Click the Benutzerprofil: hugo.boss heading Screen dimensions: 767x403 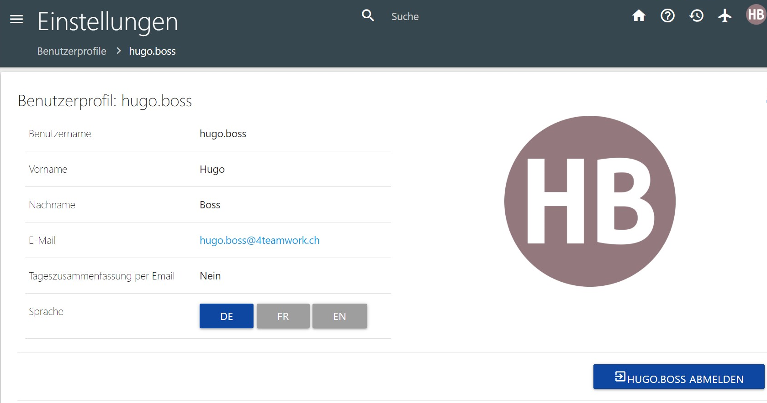(x=105, y=101)
